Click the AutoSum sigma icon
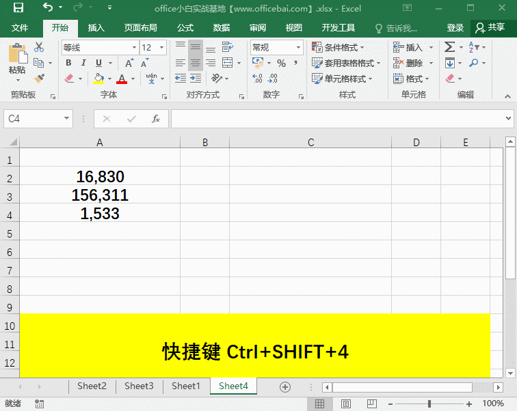Viewport: 517px width, 411px height. click(x=450, y=47)
